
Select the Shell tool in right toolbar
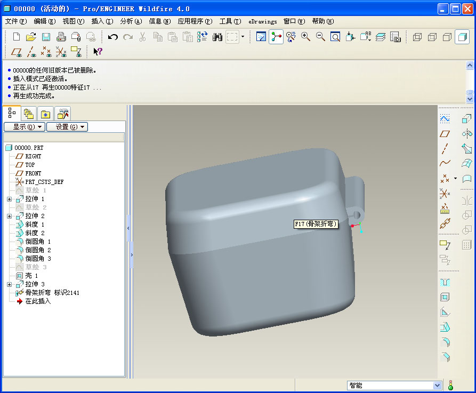click(445, 297)
